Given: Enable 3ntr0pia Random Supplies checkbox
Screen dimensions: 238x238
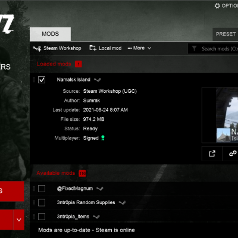Looking at the screenshot, I should 42,202.
